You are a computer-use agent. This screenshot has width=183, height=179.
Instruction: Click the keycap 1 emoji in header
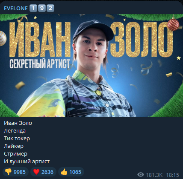tap(33, 8)
